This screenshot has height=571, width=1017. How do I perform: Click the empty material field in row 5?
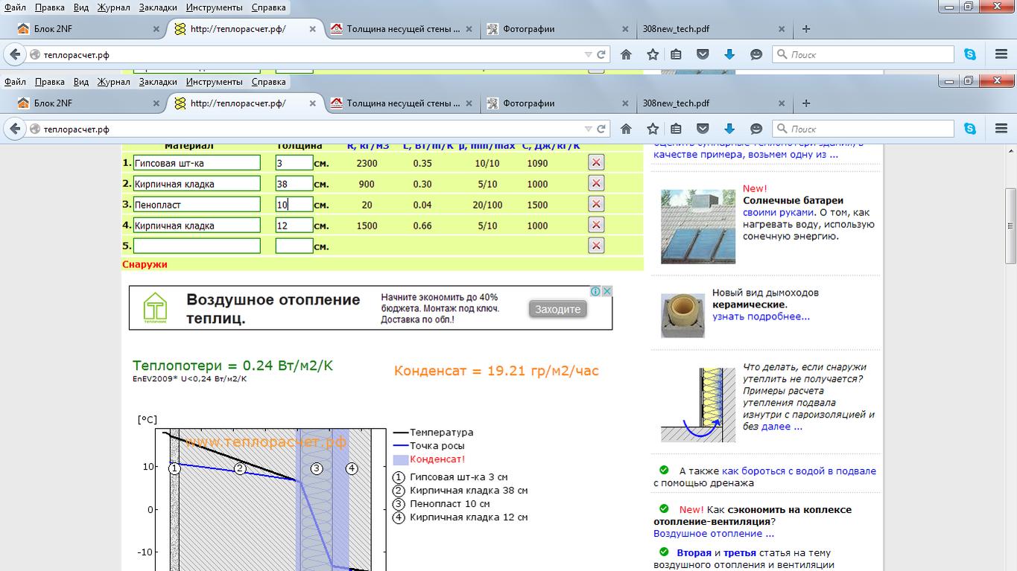pyautogui.click(x=197, y=246)
